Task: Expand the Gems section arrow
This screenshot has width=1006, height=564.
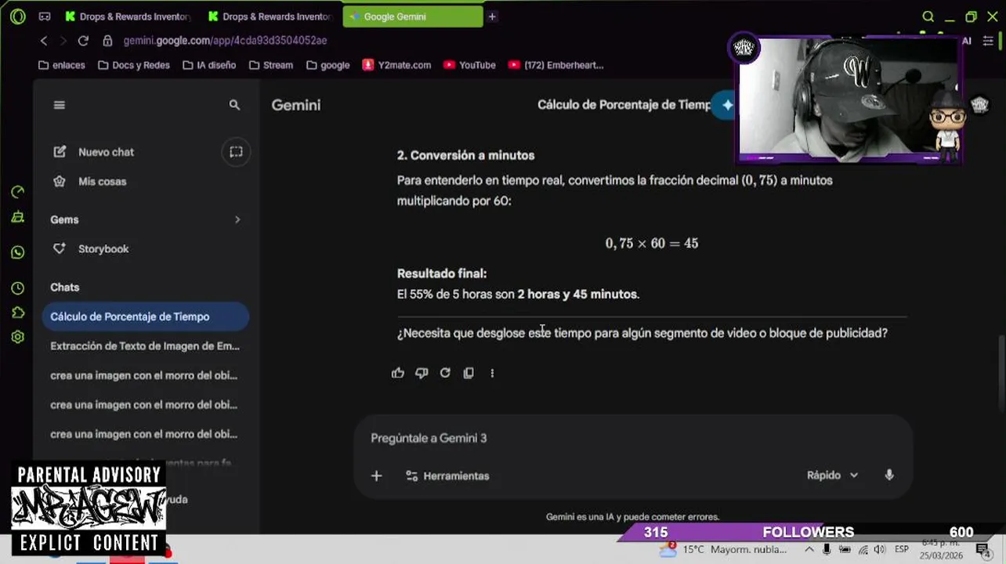Action: point(237,220)
